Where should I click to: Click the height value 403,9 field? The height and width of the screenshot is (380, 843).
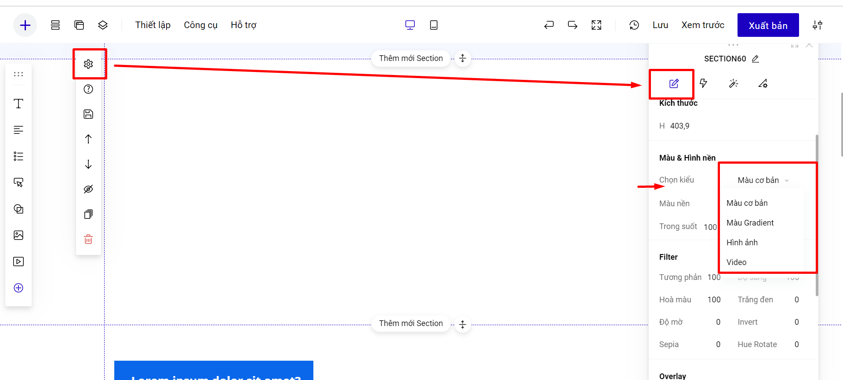[x=679, y=126]
